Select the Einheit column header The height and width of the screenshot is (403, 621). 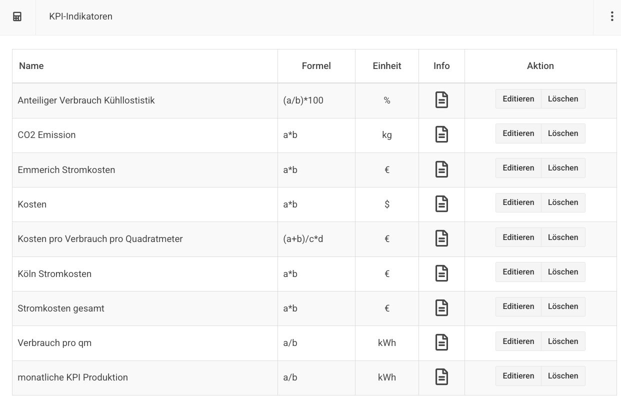click(x=386, y=66)
